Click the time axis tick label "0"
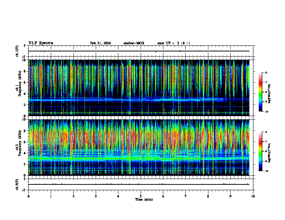This screenshot has height=220, width=285. pyautogui.click(x=28, y=196)
